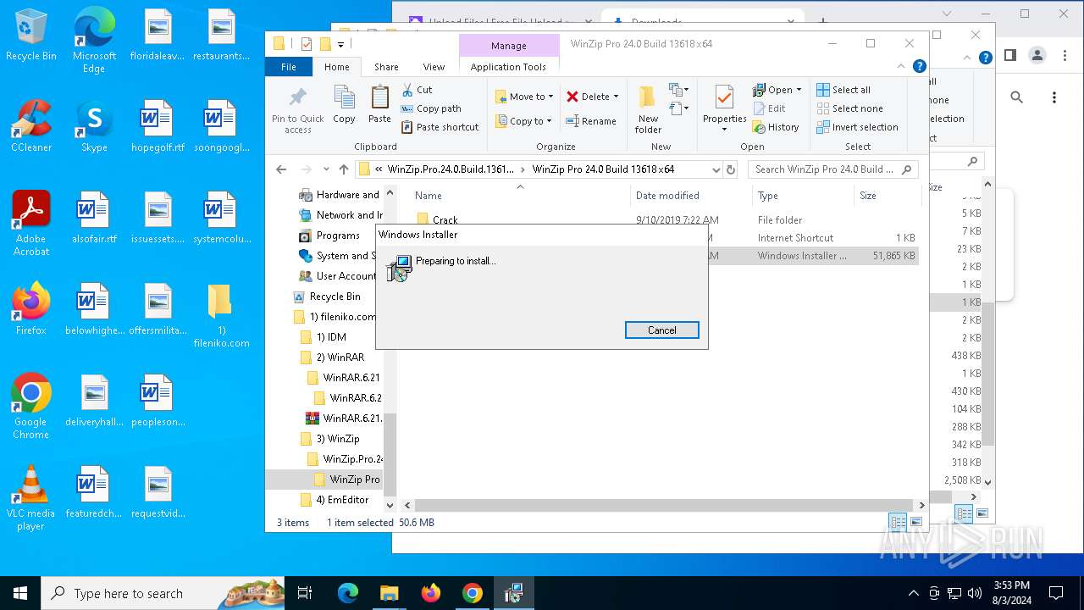1084x610 pixels.
Task: Switch to the Share ribbon tab
Action: [x=386, y=67]
